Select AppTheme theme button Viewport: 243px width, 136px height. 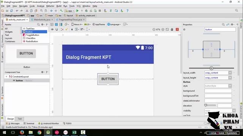click(x=99, y=24)
